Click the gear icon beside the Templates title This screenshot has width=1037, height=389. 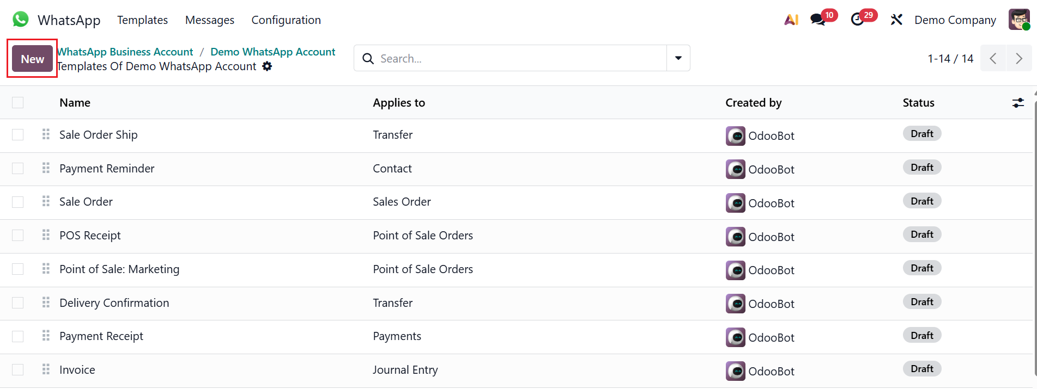(267, 66)
